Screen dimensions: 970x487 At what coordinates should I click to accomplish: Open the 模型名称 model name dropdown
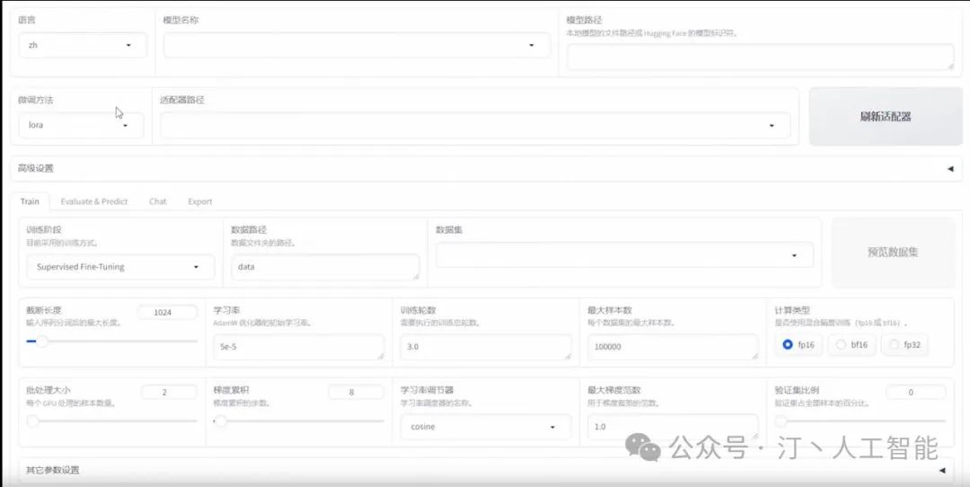(x=357, y=45)
